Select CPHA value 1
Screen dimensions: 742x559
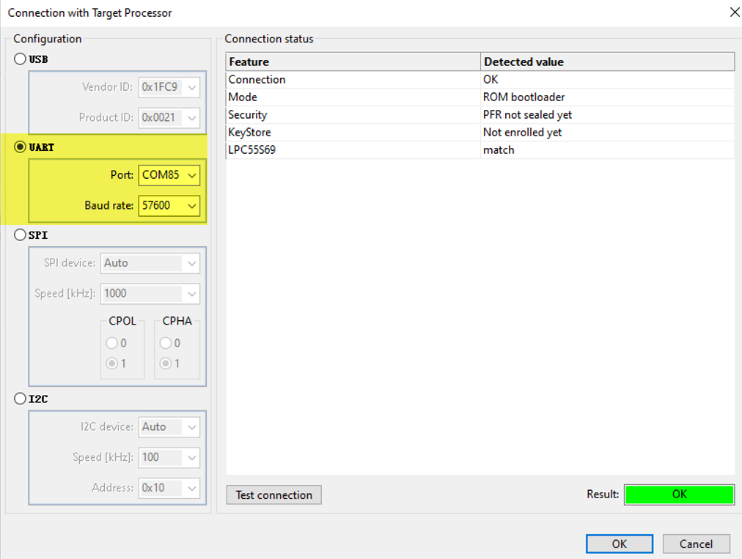165,363
